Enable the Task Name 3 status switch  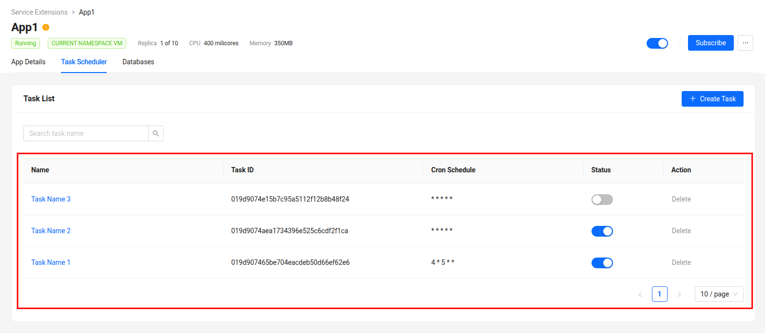602,200
